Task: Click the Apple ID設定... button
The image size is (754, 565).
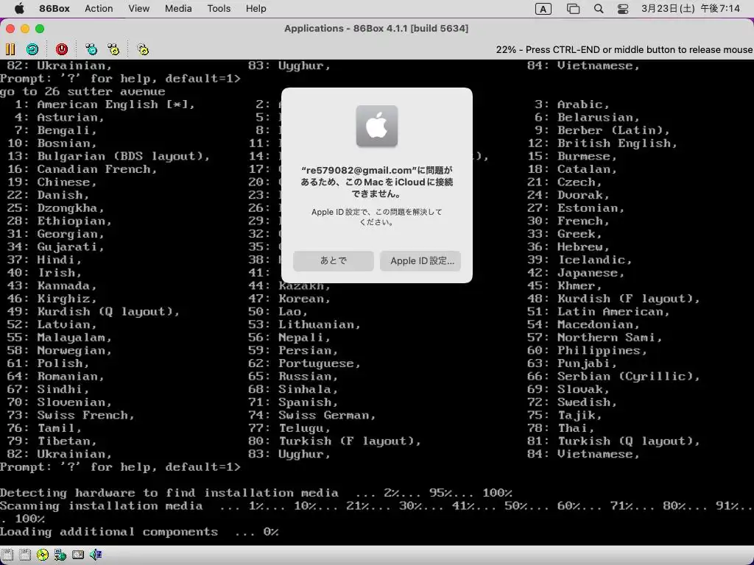Action: 420,261
